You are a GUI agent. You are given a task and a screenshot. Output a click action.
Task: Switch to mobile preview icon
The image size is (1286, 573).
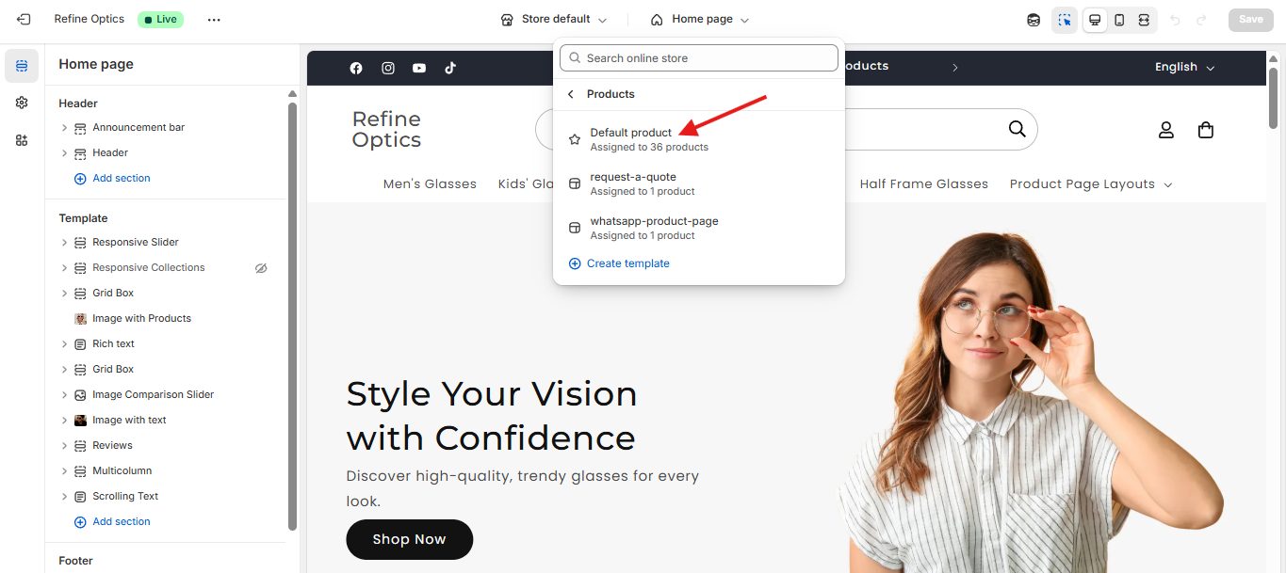[x=1119, y=20]
